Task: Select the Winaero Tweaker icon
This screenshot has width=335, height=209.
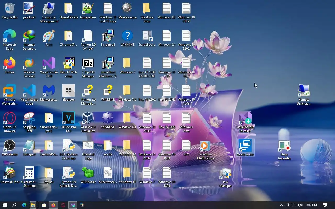Action: pos(29,67)
